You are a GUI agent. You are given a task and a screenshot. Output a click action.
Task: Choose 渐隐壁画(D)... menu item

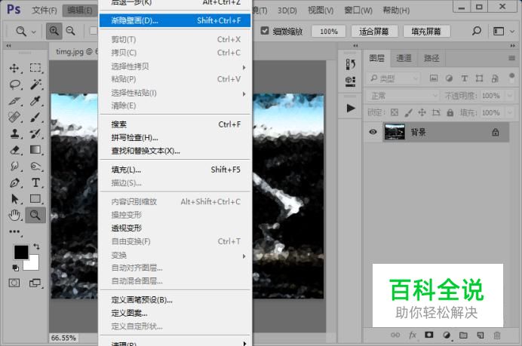175,20
